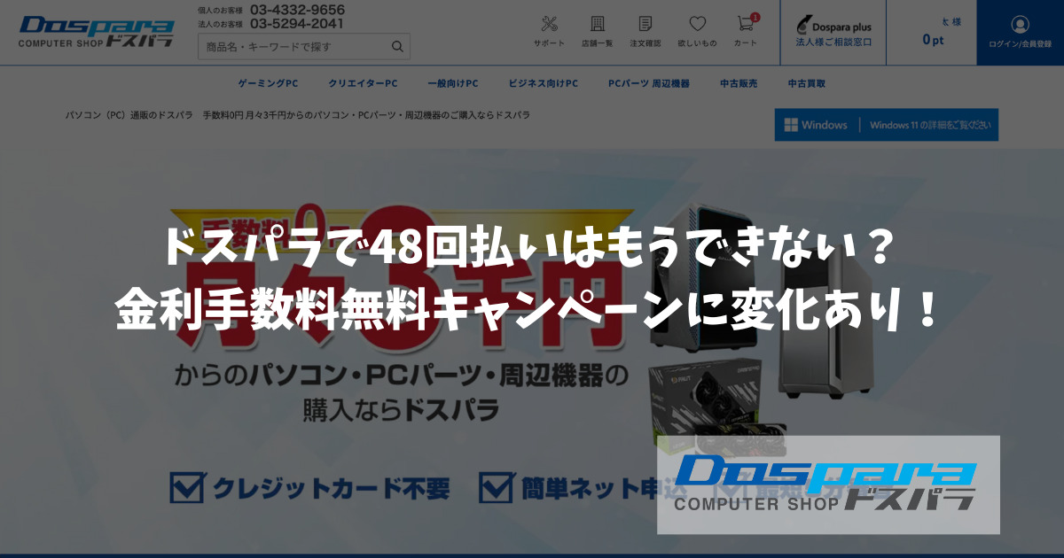
Task: Open the カート shopping cart icon
Action: 746,31
